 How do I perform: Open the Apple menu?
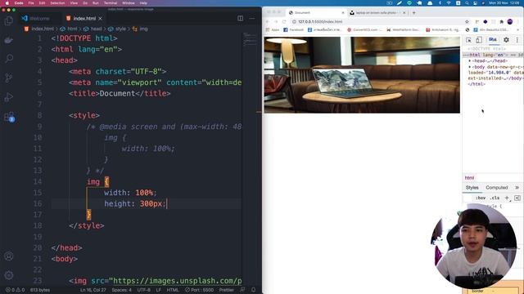pyautogui.click(x=7, y=2)
